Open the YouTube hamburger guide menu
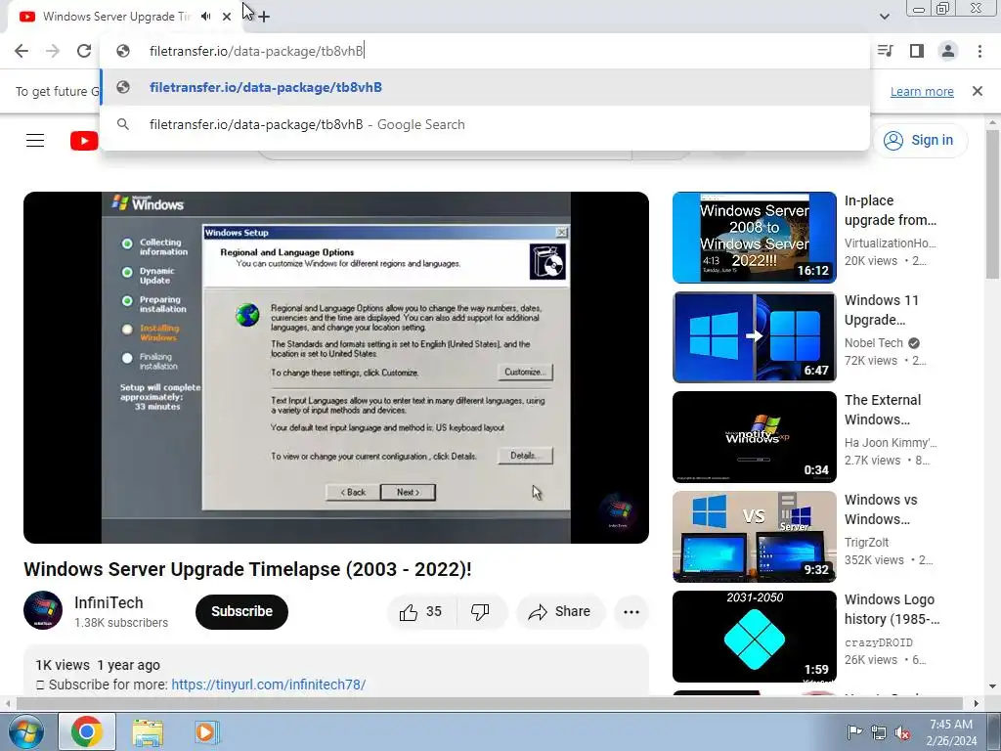 pyautogui.click(x=35, y=141)
